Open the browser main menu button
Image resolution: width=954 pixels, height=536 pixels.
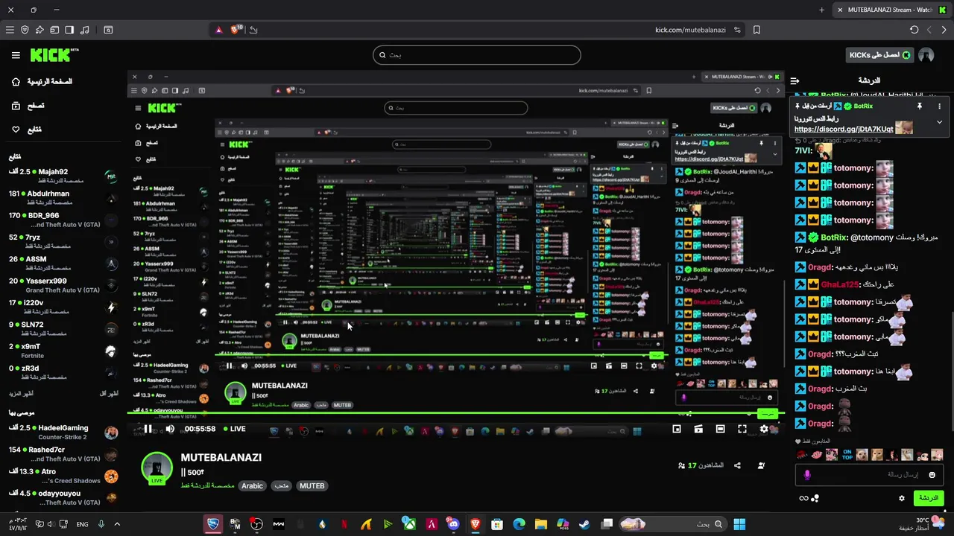[10, 30]
